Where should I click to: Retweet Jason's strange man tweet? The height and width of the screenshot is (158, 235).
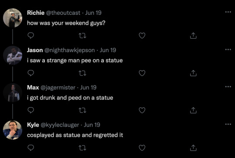coord(82,73)
